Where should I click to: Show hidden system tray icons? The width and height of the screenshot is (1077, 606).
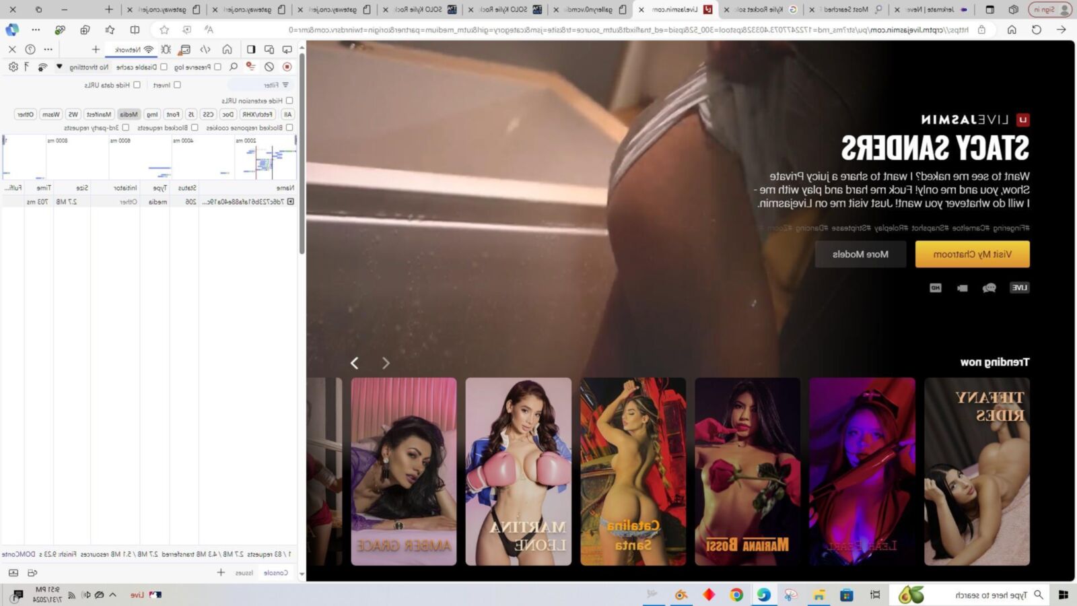click(112, 595)
